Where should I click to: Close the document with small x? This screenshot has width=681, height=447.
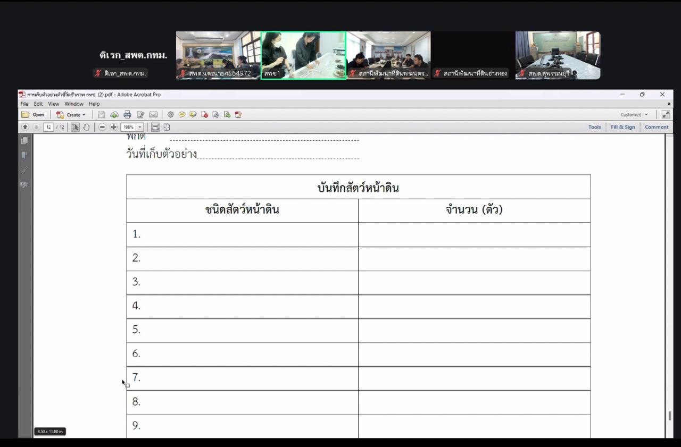pyautogui.click(x=669, y=104)
